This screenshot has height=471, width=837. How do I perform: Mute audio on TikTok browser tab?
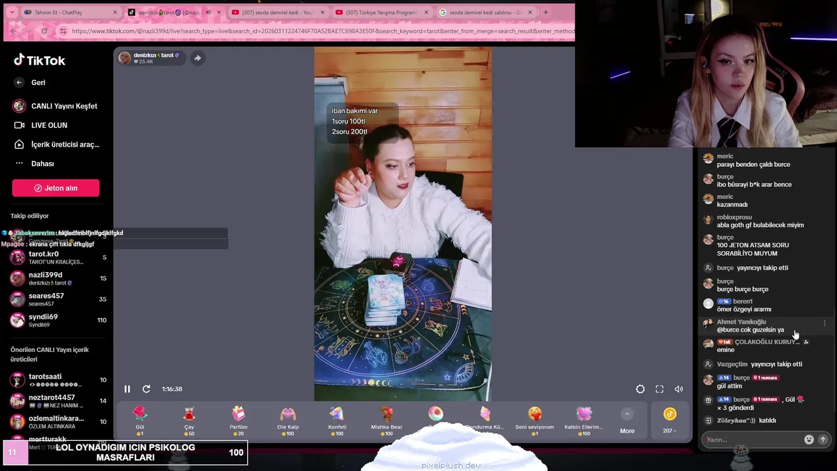click(208, 12)
